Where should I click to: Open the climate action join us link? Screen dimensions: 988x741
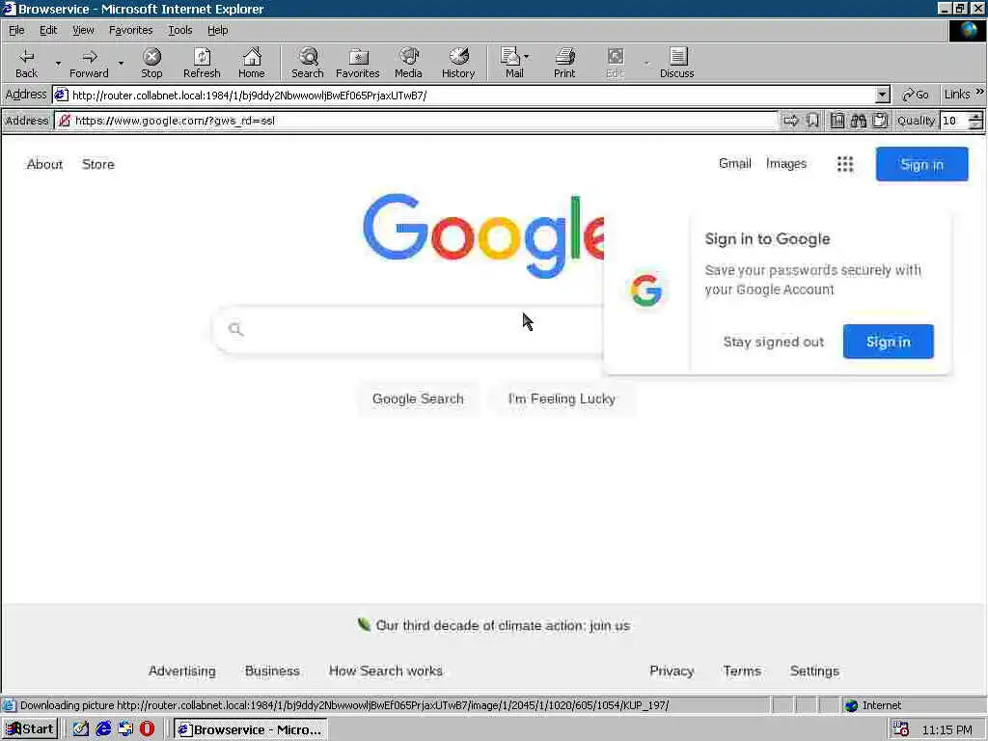coord(502,625)
